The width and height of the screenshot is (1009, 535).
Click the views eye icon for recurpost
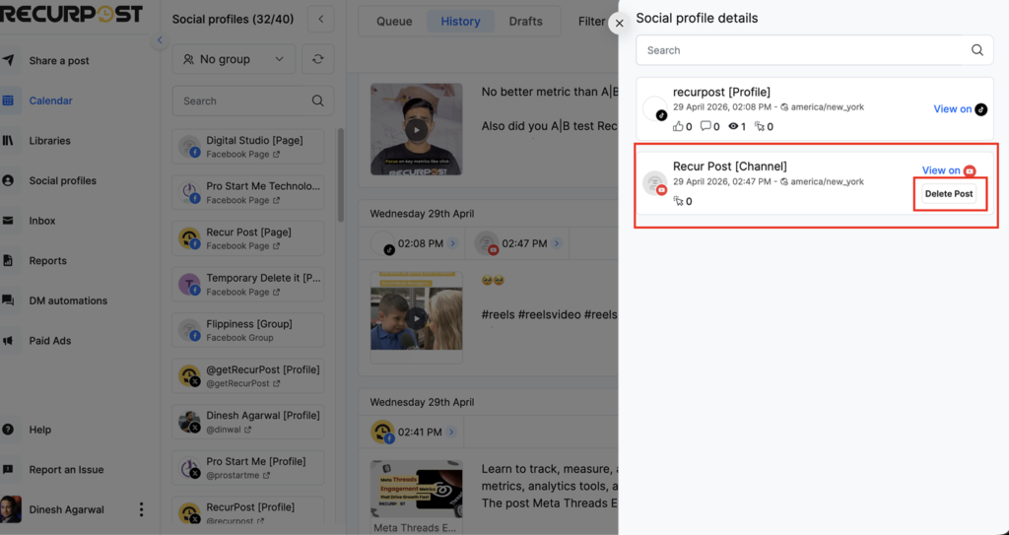coord(733,126)
